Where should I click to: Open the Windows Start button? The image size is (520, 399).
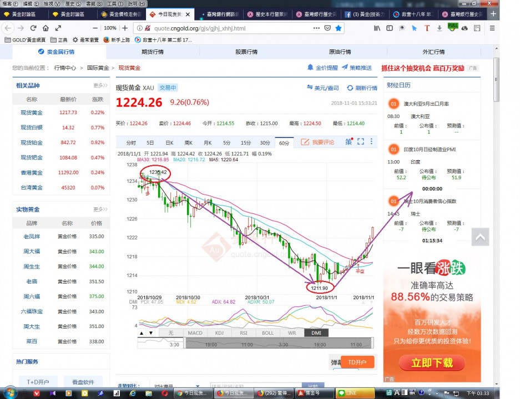pyautogui.click(x=10, y=393)
